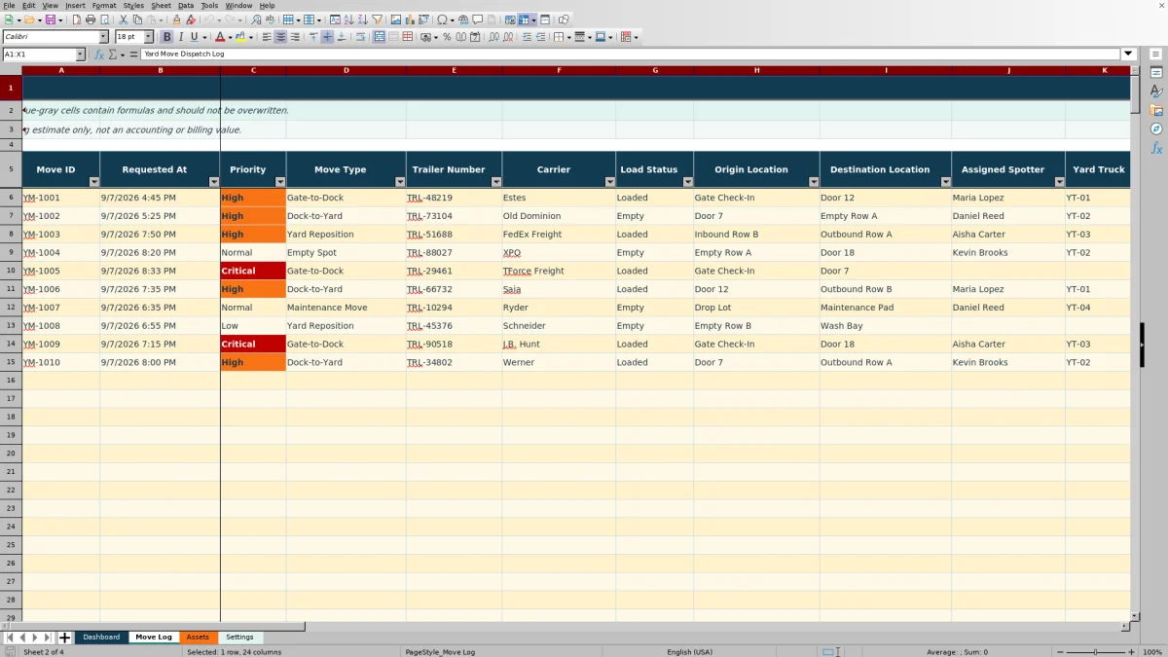
Task: Open the Sheet menu
Action: pos(161,5)
